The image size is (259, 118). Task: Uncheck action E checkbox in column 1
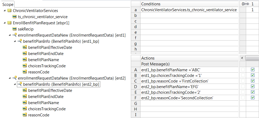(253, 92)
